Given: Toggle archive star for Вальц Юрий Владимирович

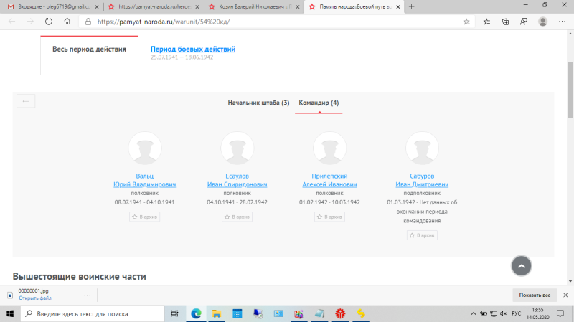Looking at the screenshot, I should point(145,217).
